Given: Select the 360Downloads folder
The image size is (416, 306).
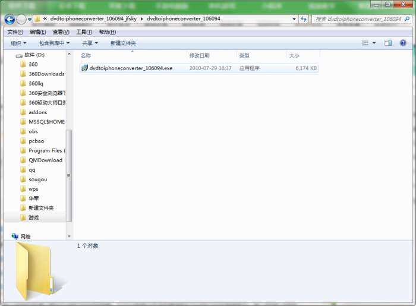Looking at the screenshot, I should pyautogui.click(x=46, y=74).
